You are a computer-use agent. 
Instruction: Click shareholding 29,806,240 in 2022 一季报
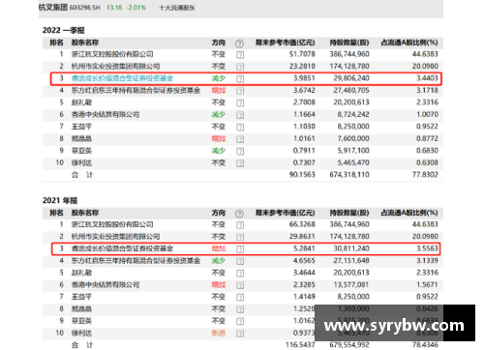tap(351, 78)
